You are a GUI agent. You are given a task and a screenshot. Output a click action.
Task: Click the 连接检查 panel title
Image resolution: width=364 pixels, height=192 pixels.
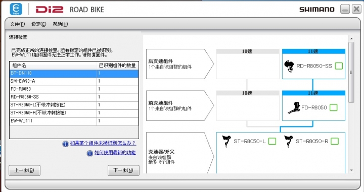18,37
